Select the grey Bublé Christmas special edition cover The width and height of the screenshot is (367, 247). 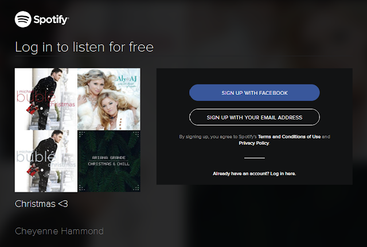pos(46,161)
